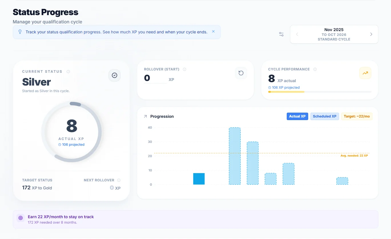Dismiss the status tracking tip banner

coord(213,32)
